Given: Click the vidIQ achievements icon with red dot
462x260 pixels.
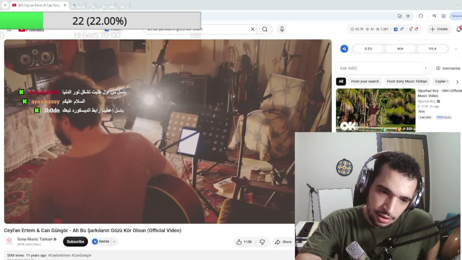Looking at the screenshot, I should pos(411,29).
